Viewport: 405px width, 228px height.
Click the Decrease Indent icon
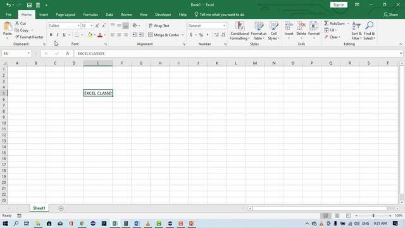(135, 35)
